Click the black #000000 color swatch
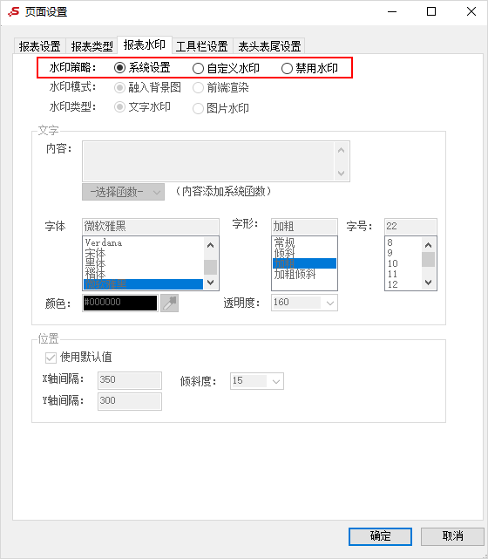 click(120, 303)
